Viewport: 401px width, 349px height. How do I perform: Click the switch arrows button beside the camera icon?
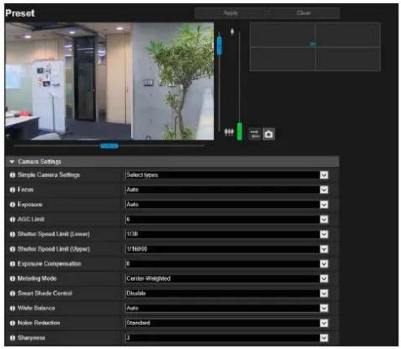255,134
